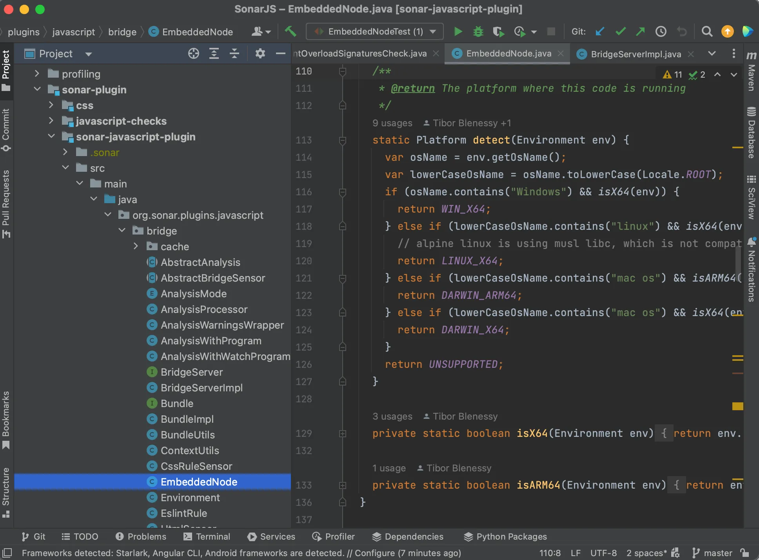The height and width of the screenshot is (560, 759).
Task: Expand the cache package
Action: tap(136, 246)
